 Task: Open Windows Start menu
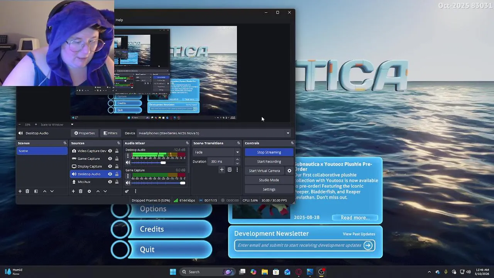[x=173, y=272]
